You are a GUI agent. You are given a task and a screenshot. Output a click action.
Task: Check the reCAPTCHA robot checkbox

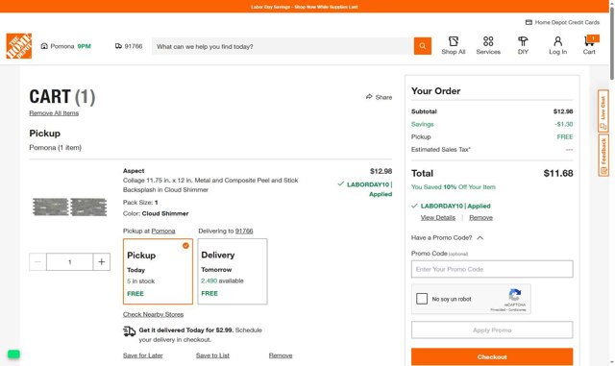(x=422, y=299)
